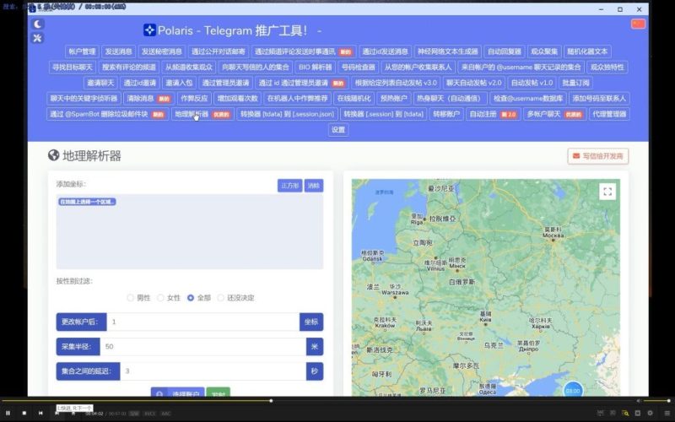
Task: Open the player playlist menu icon
Action: pos(667,413)
